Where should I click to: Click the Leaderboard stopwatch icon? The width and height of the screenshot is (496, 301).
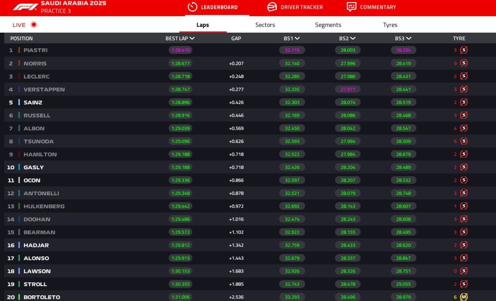pyautogui.click(x=192, y=7)
